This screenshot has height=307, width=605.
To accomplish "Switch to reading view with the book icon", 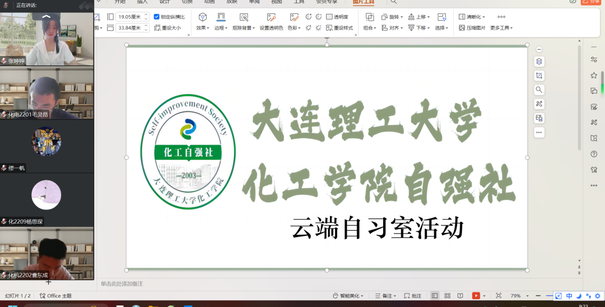I will coord(460,296).
